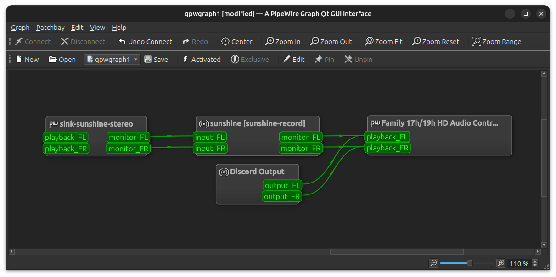The image size is (556, 277).
Task: Open the Graph menu
Action: pyautogui.click(x=20, y=28)
